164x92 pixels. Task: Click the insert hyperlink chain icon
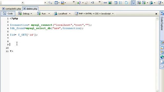click(x=105, y=3)
